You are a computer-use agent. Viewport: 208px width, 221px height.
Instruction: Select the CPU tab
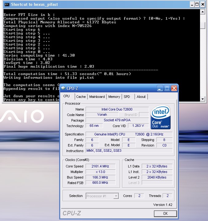[67, 96]
